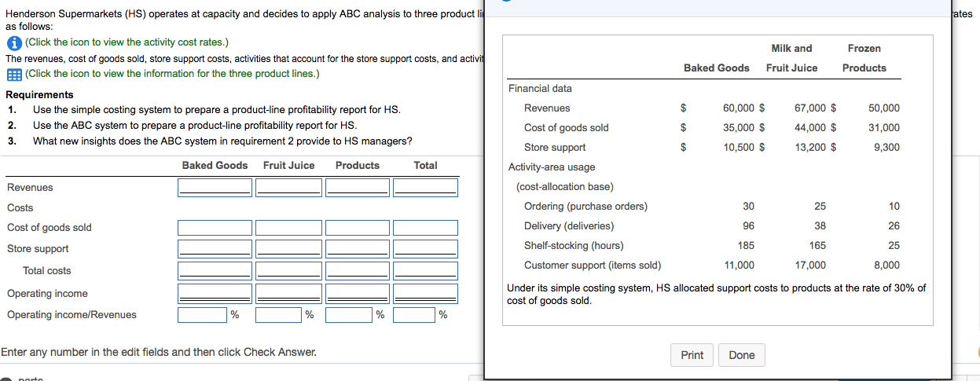Click the 44,000 cost of goods sold value

(811, 128)
